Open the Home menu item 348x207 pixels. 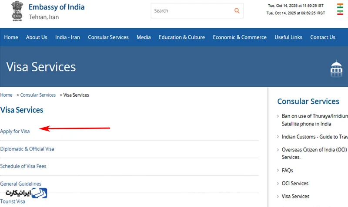[11, 37]
